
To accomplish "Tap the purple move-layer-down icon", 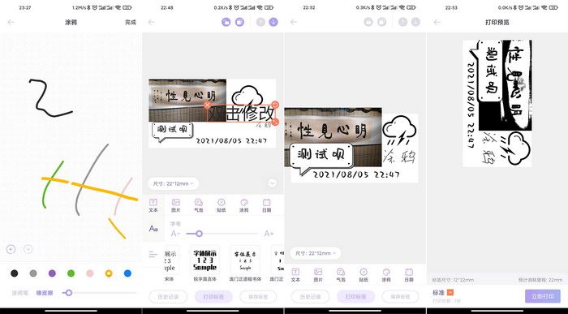I will pos(273,22).
